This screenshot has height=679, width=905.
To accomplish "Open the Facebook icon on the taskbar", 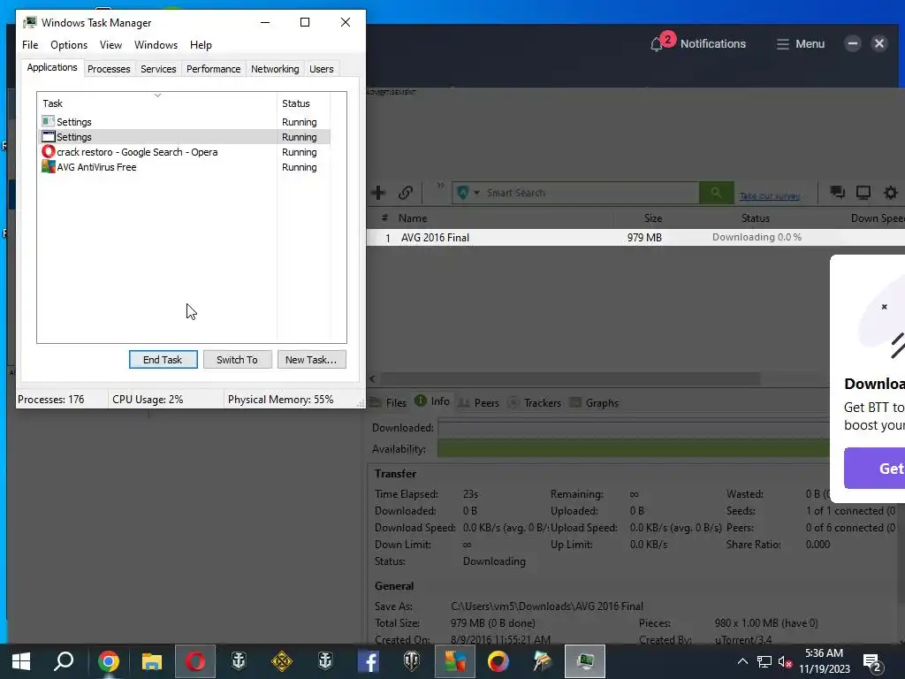I will (x=369, y=661).
